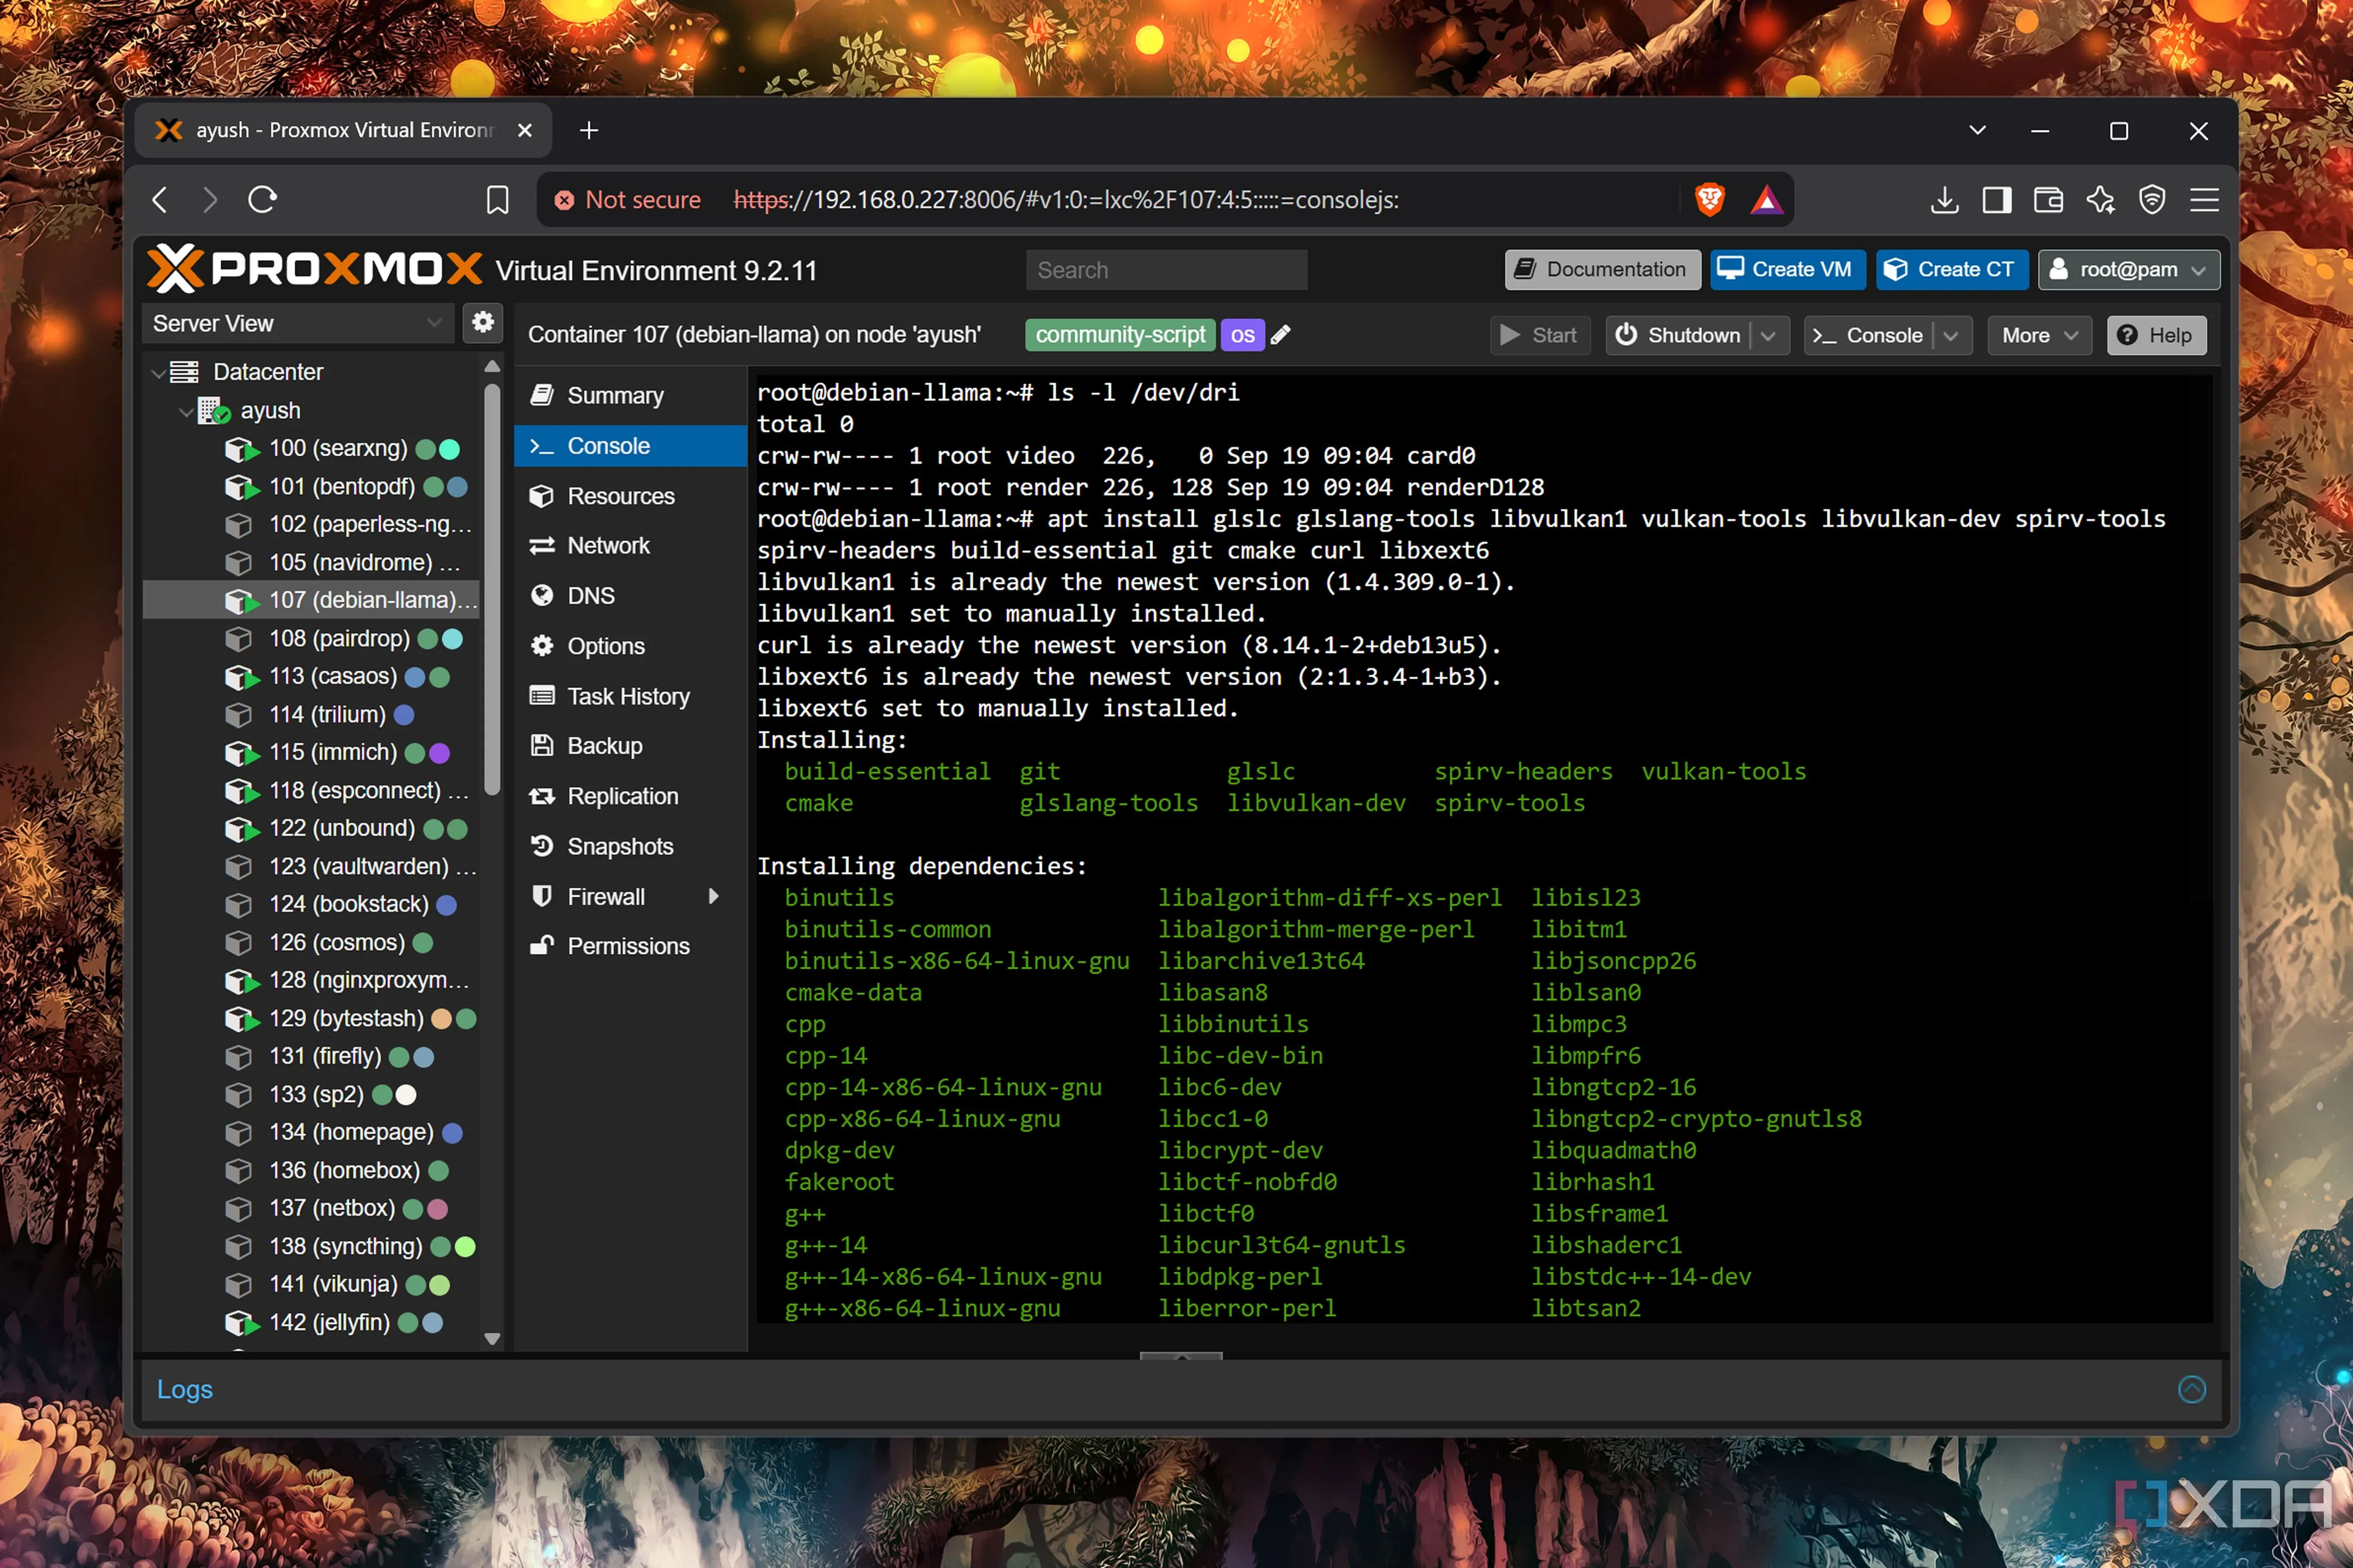Go back with the browser back arrow
The width and height of the screenshot is (2353, 1568).
(160, 200)
